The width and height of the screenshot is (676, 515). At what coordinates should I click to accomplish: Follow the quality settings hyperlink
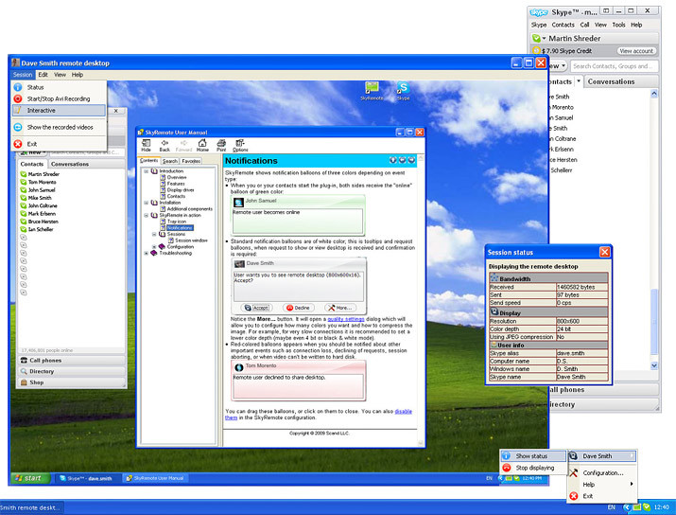(x=346, y=319)
